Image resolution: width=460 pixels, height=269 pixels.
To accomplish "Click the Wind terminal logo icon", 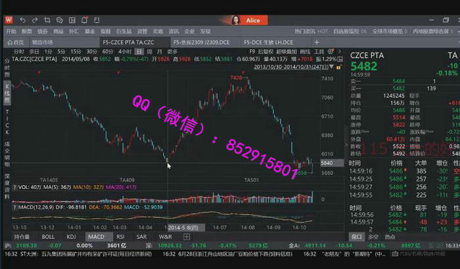I will point(8,20).
